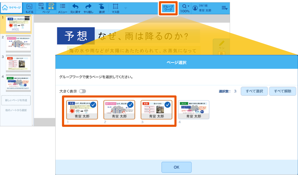Open the 100% zoom dropdown

coord(185,8)
